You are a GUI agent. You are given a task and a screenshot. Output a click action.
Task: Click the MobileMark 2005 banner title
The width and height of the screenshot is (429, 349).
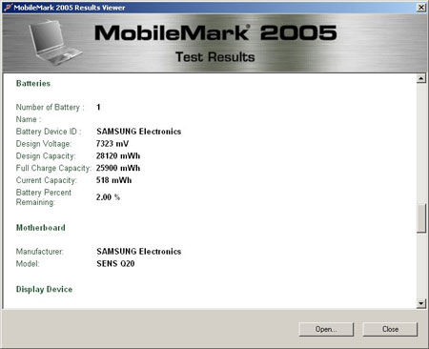(215, 32)
